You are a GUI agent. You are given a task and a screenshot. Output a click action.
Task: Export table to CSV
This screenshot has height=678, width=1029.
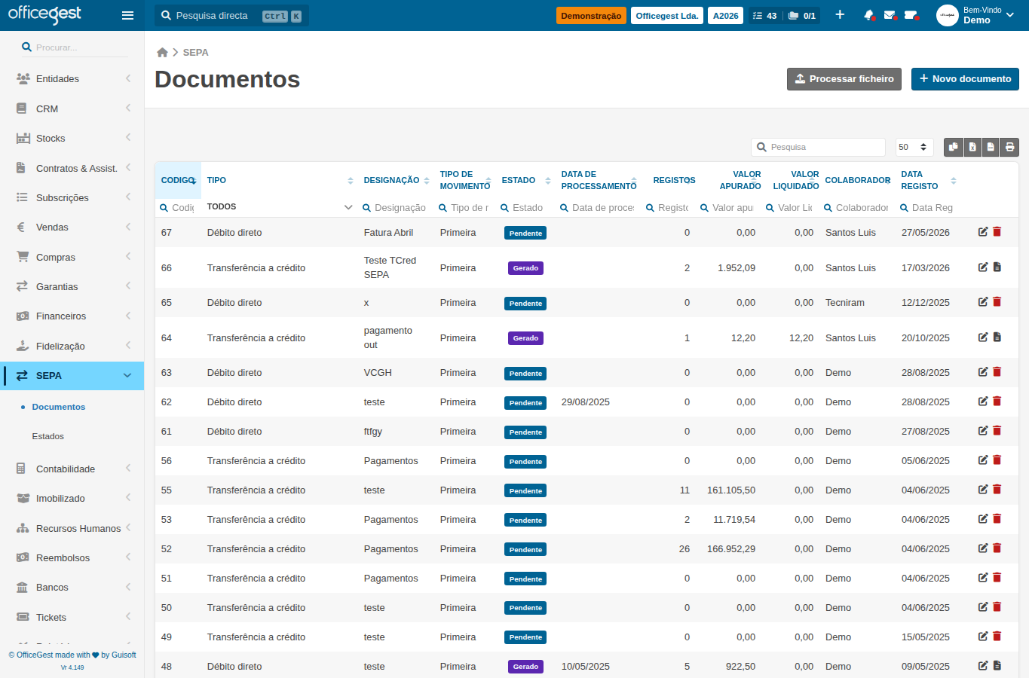coord(991,147)
